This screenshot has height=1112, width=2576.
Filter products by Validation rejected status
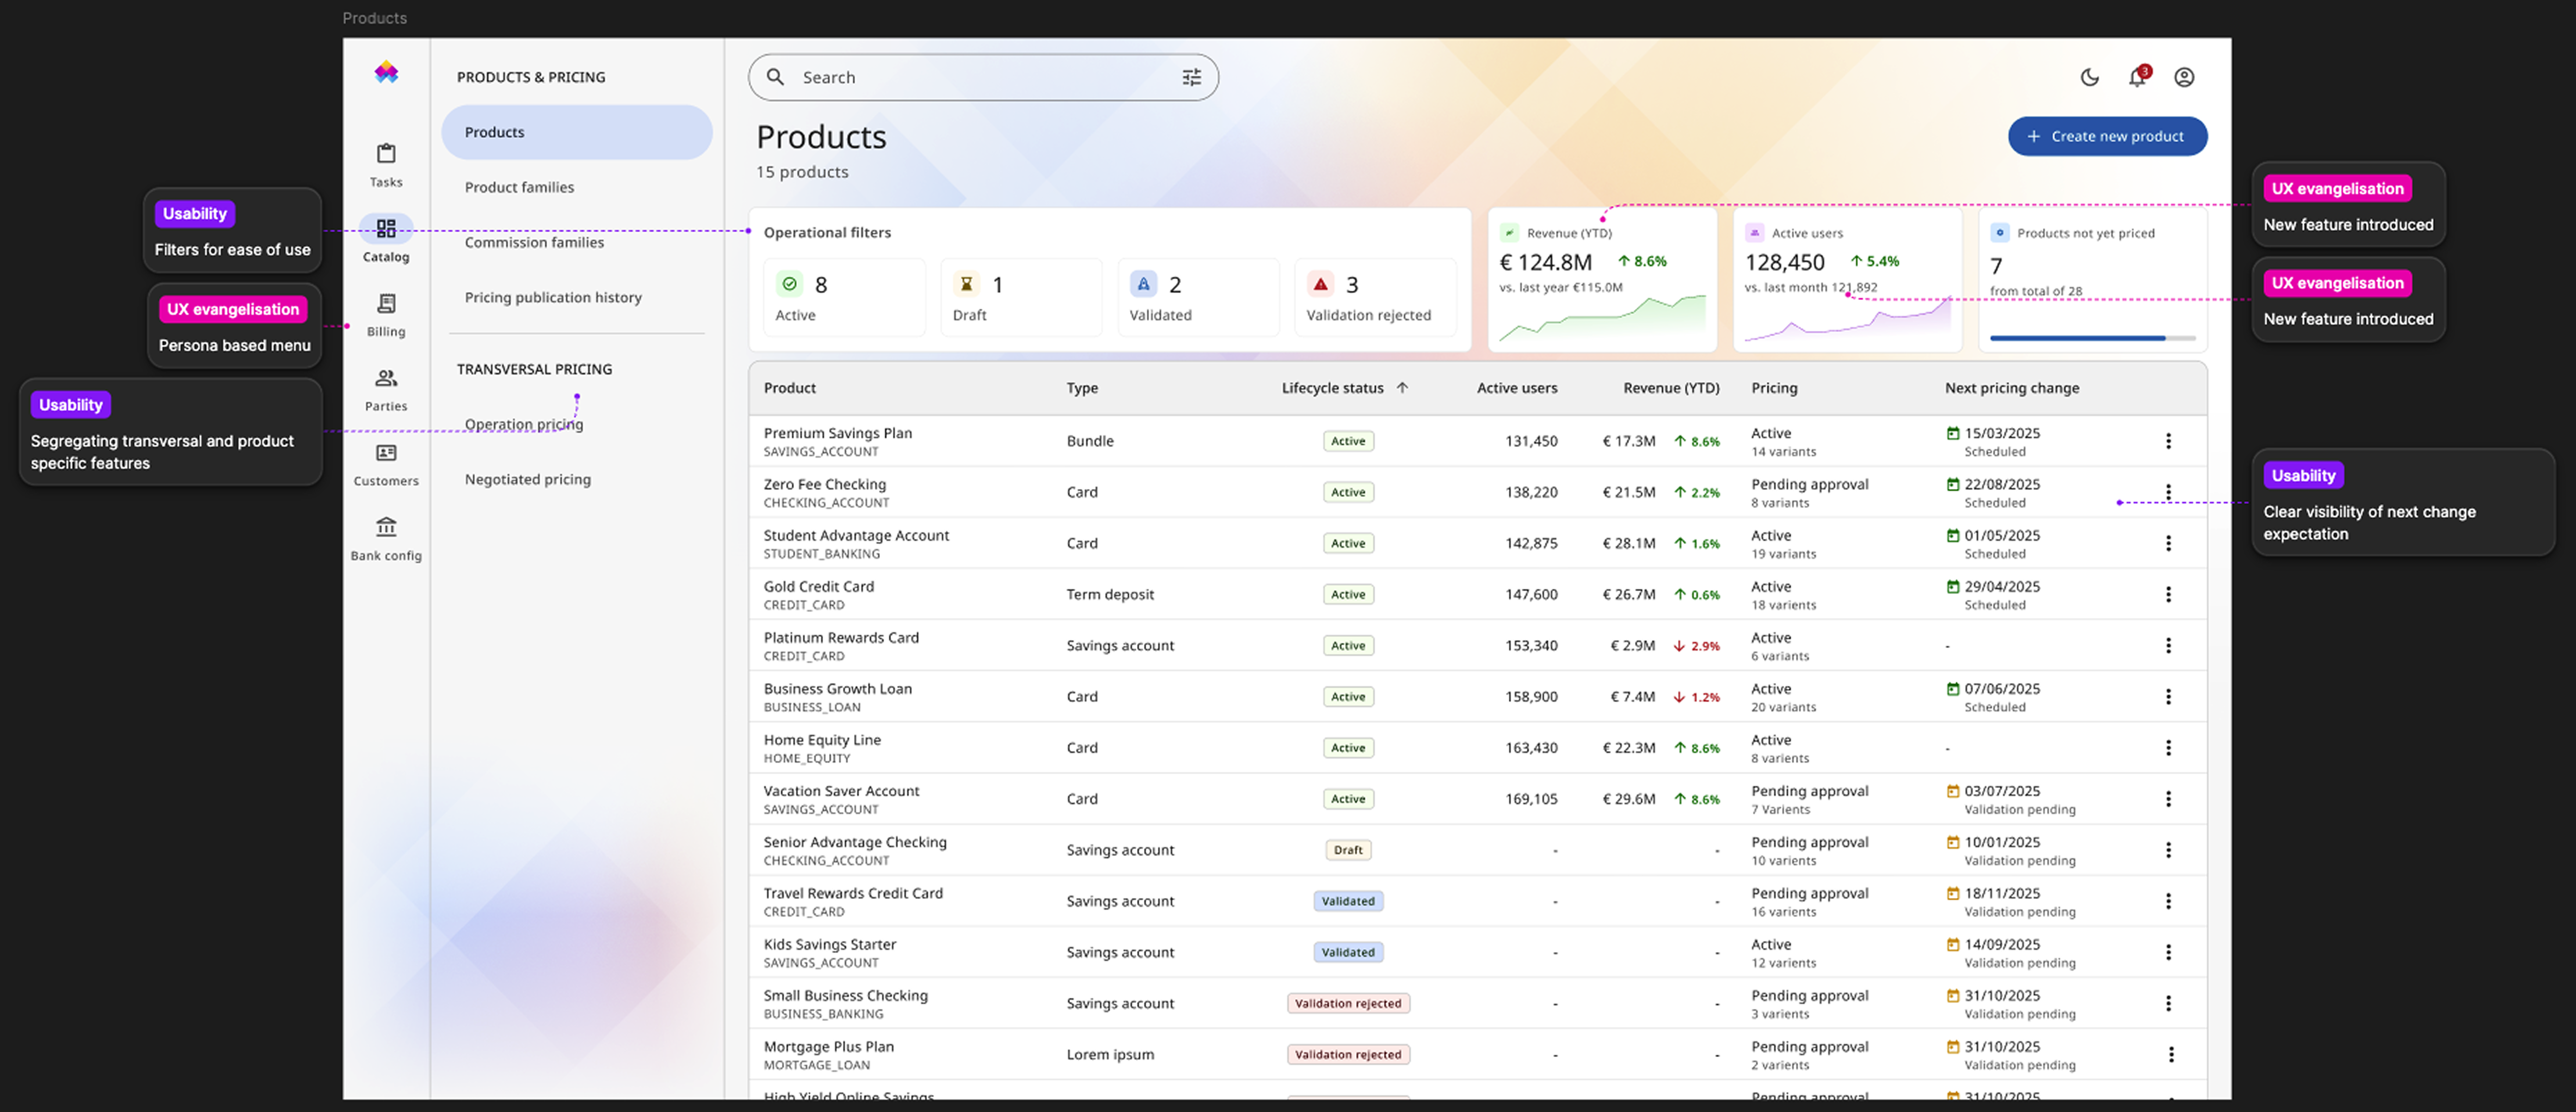click(1375, 298)
